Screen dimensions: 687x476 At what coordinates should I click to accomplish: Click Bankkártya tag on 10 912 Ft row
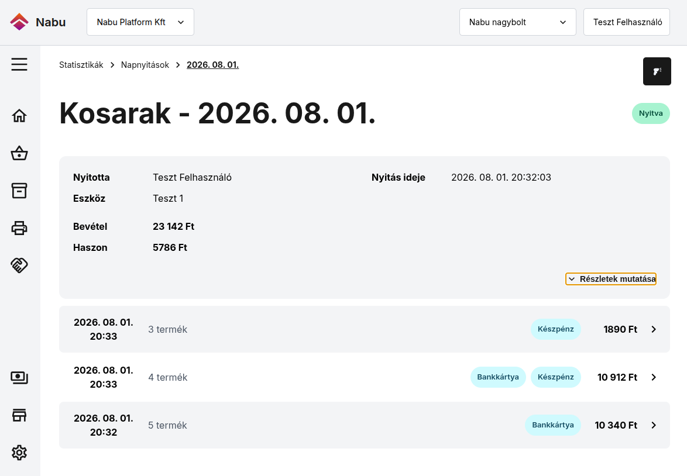[x=498, y=377]
